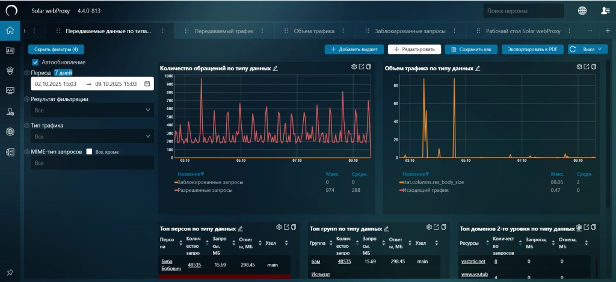This screenshot has height=282, width=616.
Task: Click the pin icon at sidebar bottom
Action: tap(10, 272)
